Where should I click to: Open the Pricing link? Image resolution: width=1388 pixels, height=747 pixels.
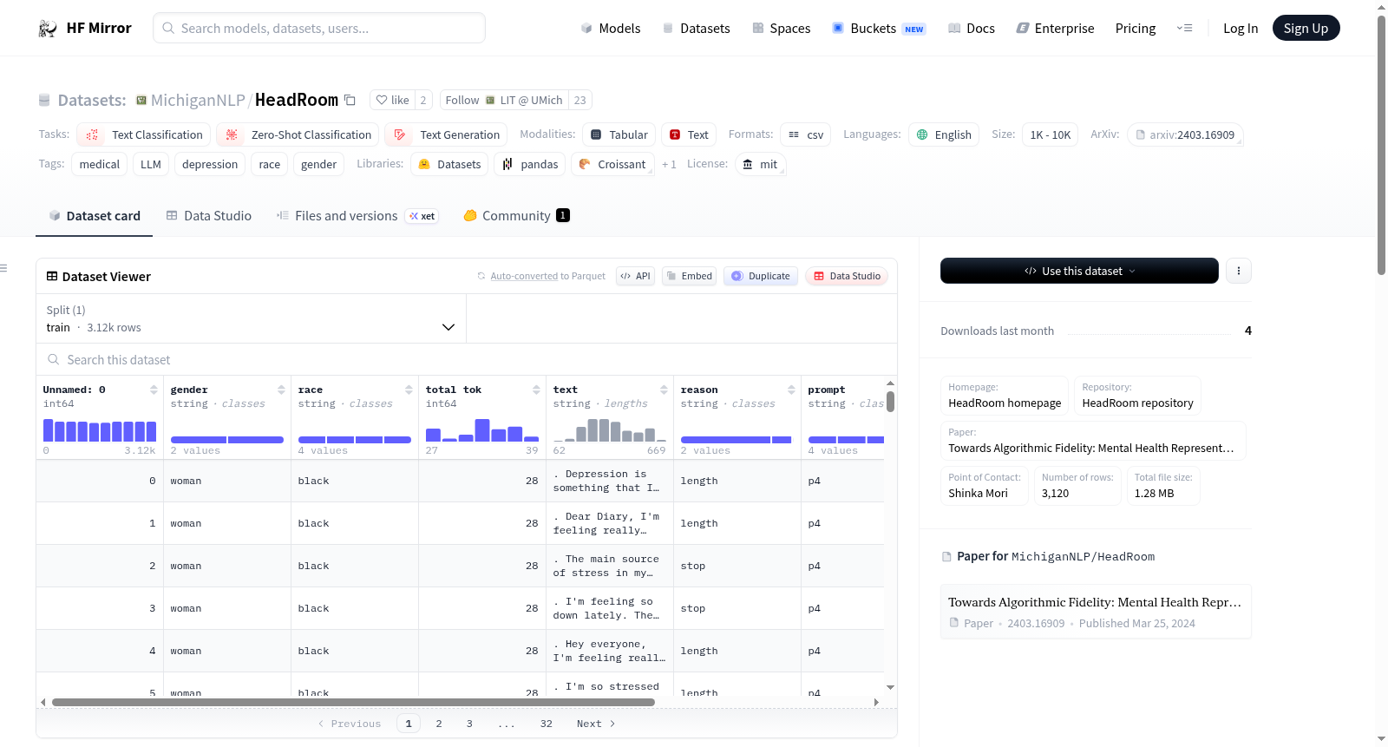(x=1135, y=29)
